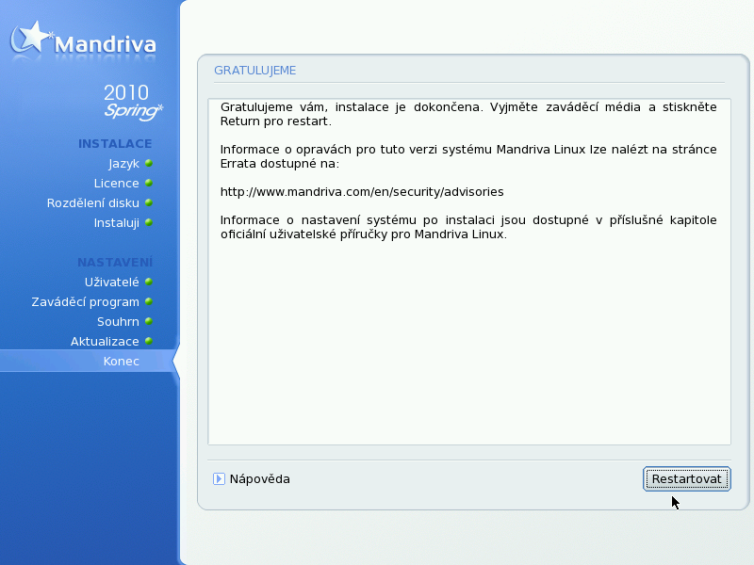The width and height of the screenshot is (754, 565).
Task: Click the green dot next to Licence
Action: point(149,183)
